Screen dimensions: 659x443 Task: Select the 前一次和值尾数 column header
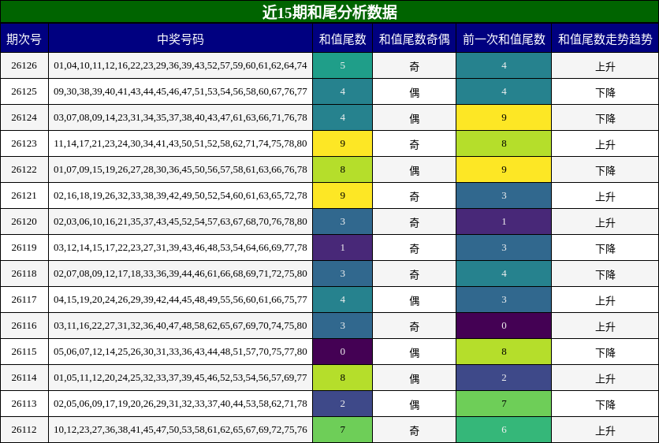pos(504,39)
